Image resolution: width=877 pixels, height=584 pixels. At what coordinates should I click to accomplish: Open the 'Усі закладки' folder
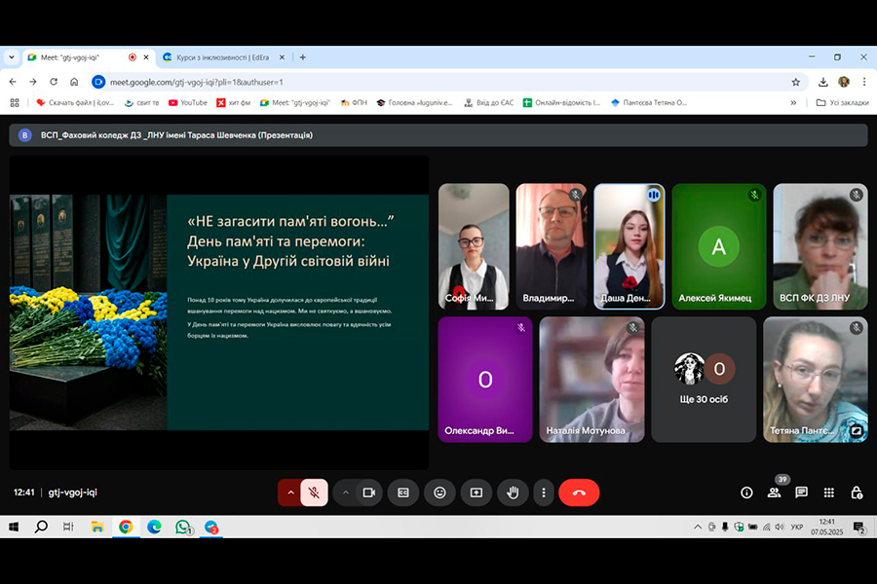pos(842,103)
